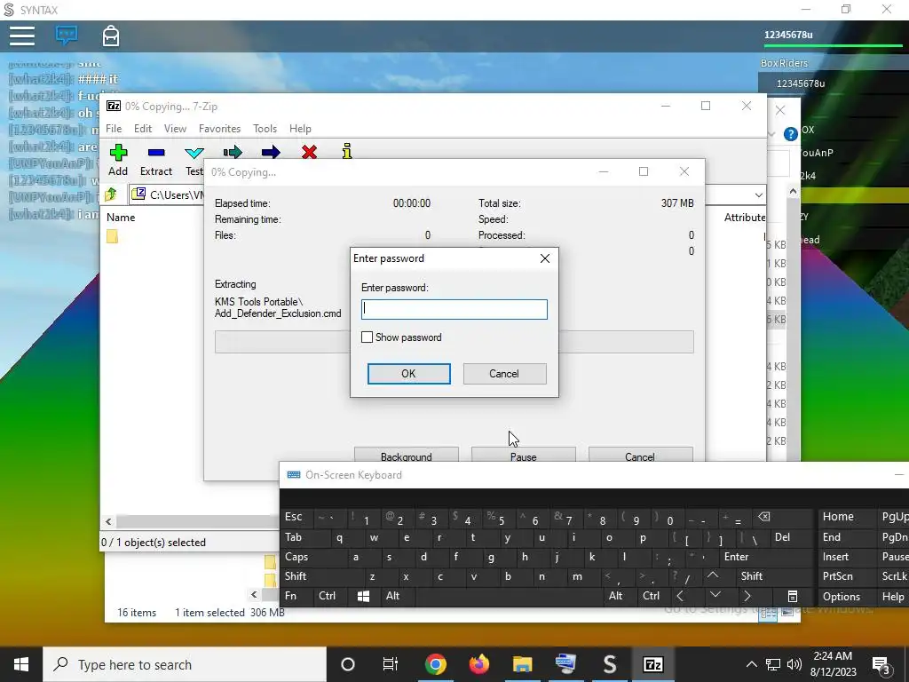The image size is (909, 682).
Task: Close the Enter password dialog
Action: coord(545,258)
